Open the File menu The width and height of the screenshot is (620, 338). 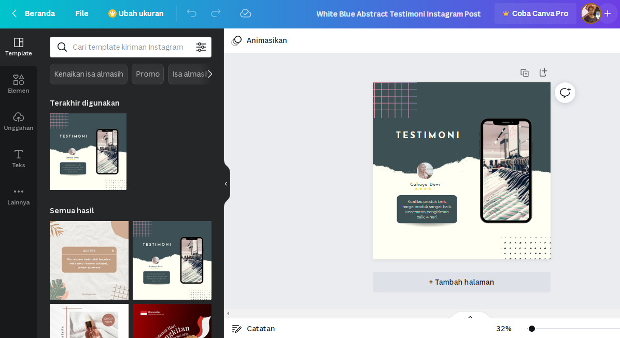coord(82,13)
